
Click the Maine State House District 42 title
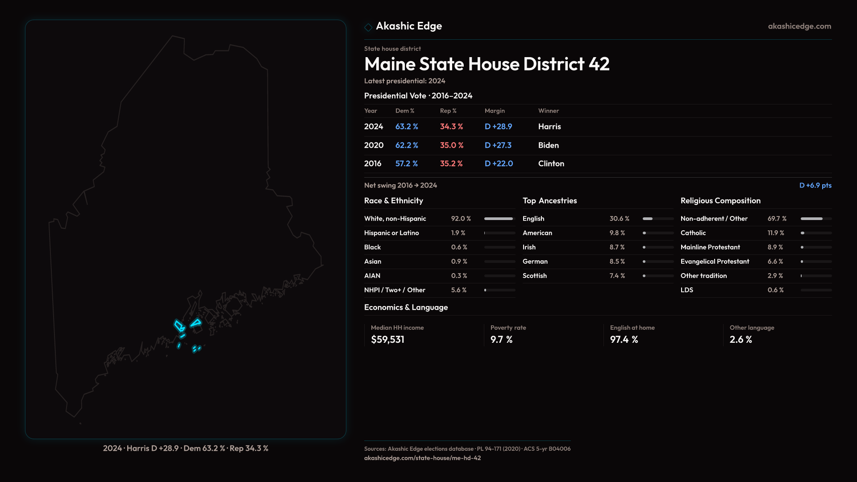[x=487, y=64]
